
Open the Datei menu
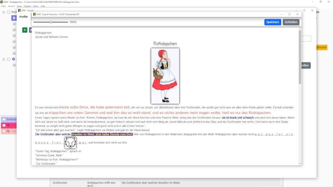tap(3, 6)
